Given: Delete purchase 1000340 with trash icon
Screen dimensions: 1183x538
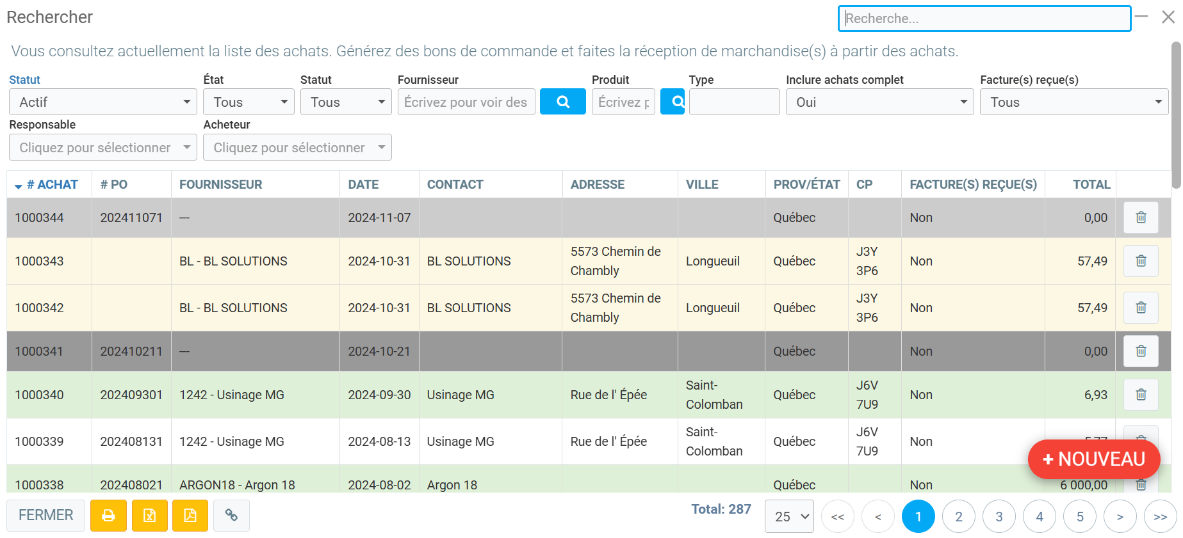Looking at the screenshot, I should 1140,395.
